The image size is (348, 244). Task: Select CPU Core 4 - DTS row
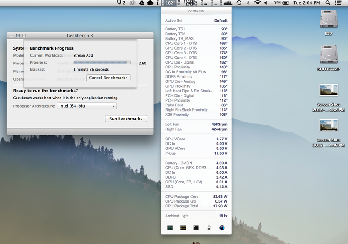196,58
